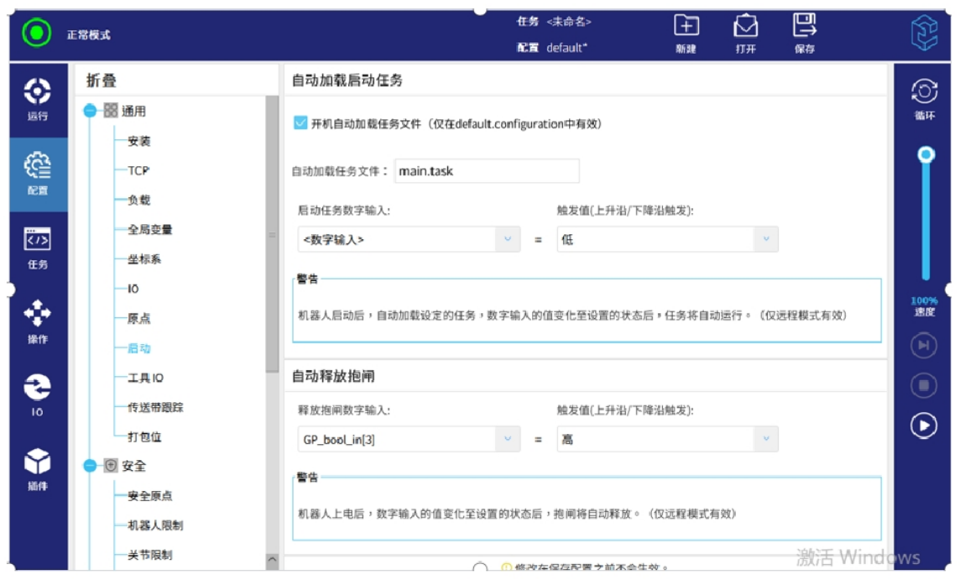Screen dimensions: 960x585
Task: Select 坐标系 in the configuration tree
Action: coord(143,259)
